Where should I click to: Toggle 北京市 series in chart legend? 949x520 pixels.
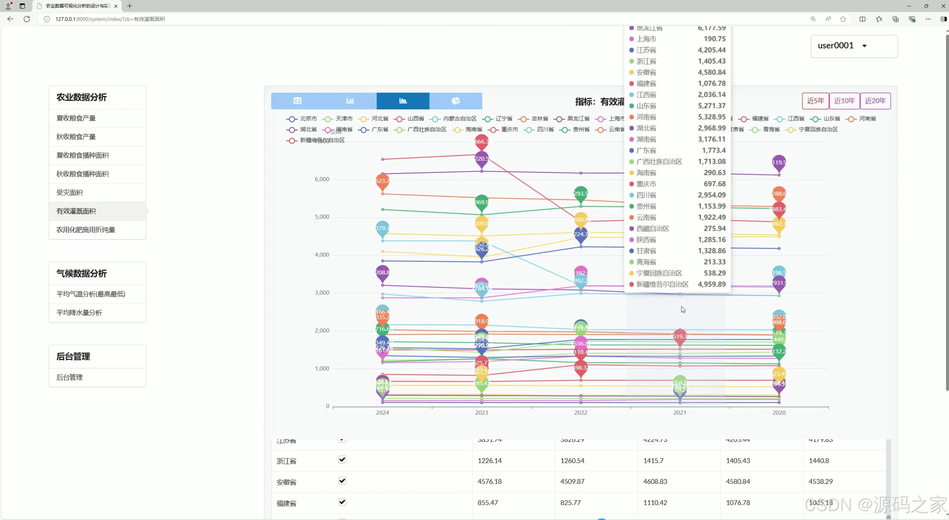308,118
